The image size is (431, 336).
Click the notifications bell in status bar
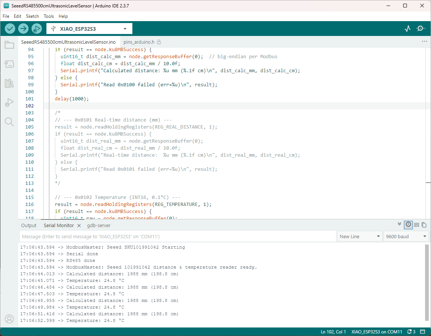point(411,332)
